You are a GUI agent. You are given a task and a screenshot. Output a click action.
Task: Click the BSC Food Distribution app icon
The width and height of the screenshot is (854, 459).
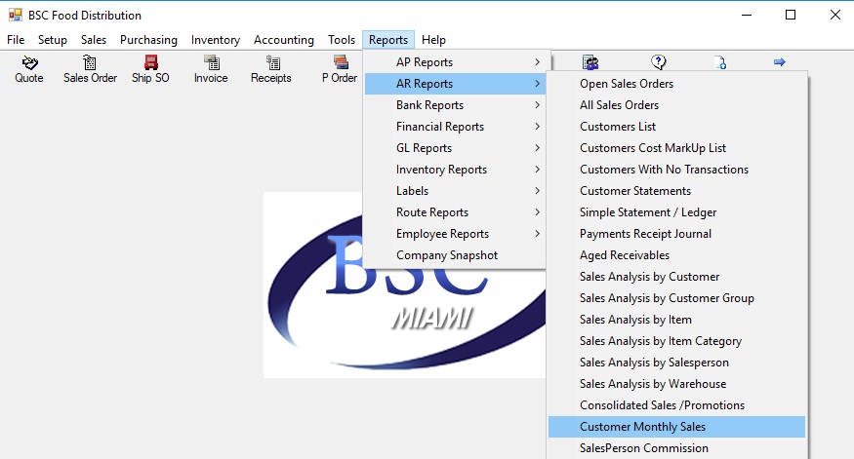click(x=16, y=15)
